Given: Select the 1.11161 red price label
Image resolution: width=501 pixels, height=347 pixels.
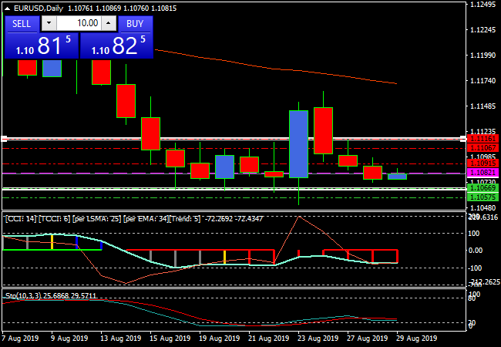Looking at the screenshot, I should click(483, 139).
